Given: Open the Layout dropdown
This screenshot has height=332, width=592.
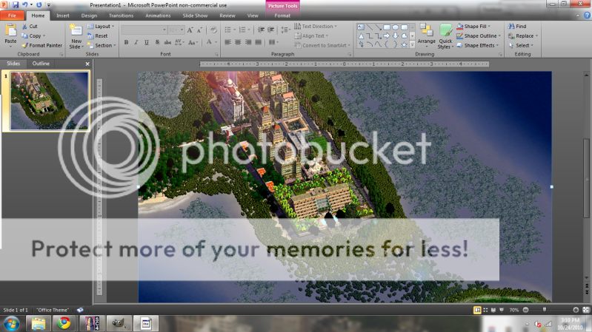Looking at the screenshot, I should [x=101, y=27].
